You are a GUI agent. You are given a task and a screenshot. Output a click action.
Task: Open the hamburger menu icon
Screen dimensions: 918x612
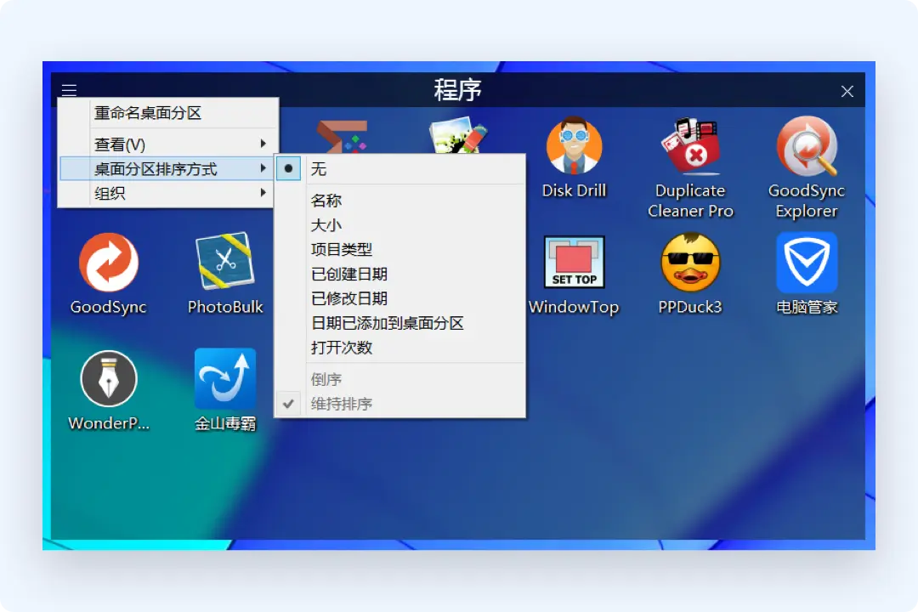[x=69, y=89]
